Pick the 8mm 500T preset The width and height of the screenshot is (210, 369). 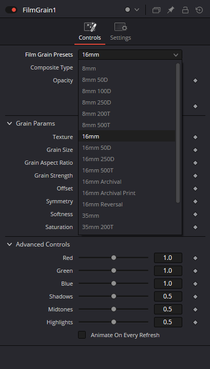point(127,125)
